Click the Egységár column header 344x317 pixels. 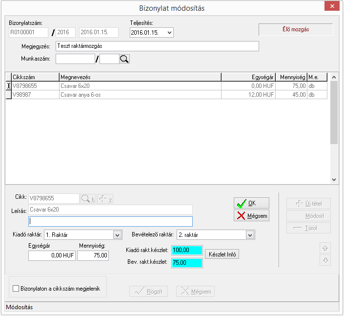point(248,77)
